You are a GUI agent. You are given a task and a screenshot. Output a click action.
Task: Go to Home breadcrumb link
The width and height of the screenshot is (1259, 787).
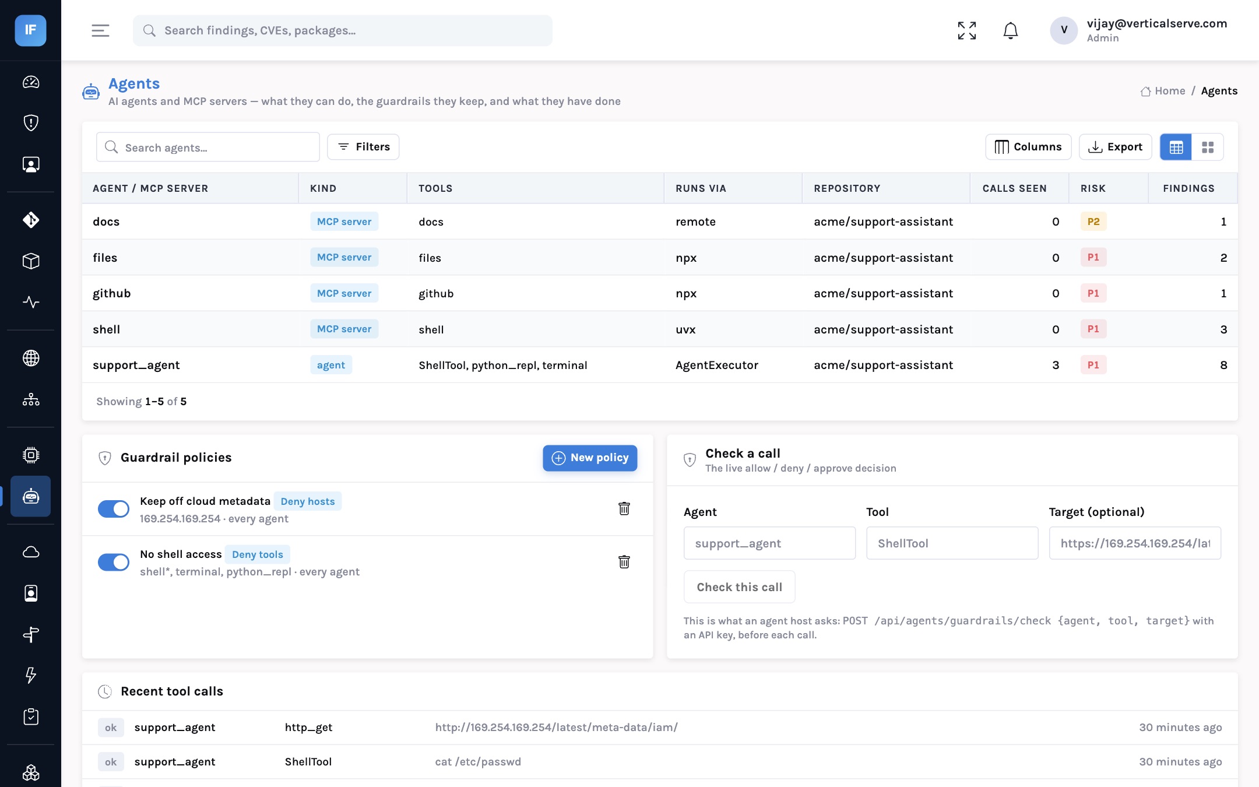[1163, 91]
